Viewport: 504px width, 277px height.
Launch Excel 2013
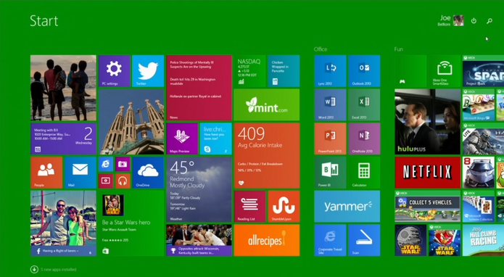pyautogui.click(x=364, y=104)
